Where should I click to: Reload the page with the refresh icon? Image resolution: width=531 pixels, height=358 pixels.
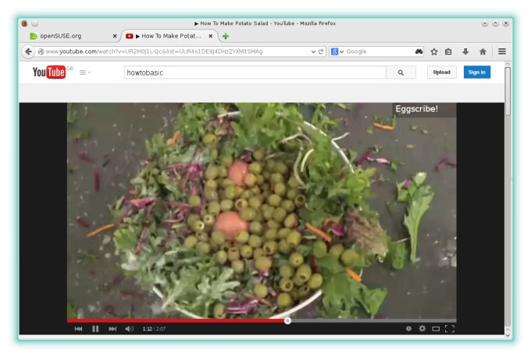coord(321,51)
